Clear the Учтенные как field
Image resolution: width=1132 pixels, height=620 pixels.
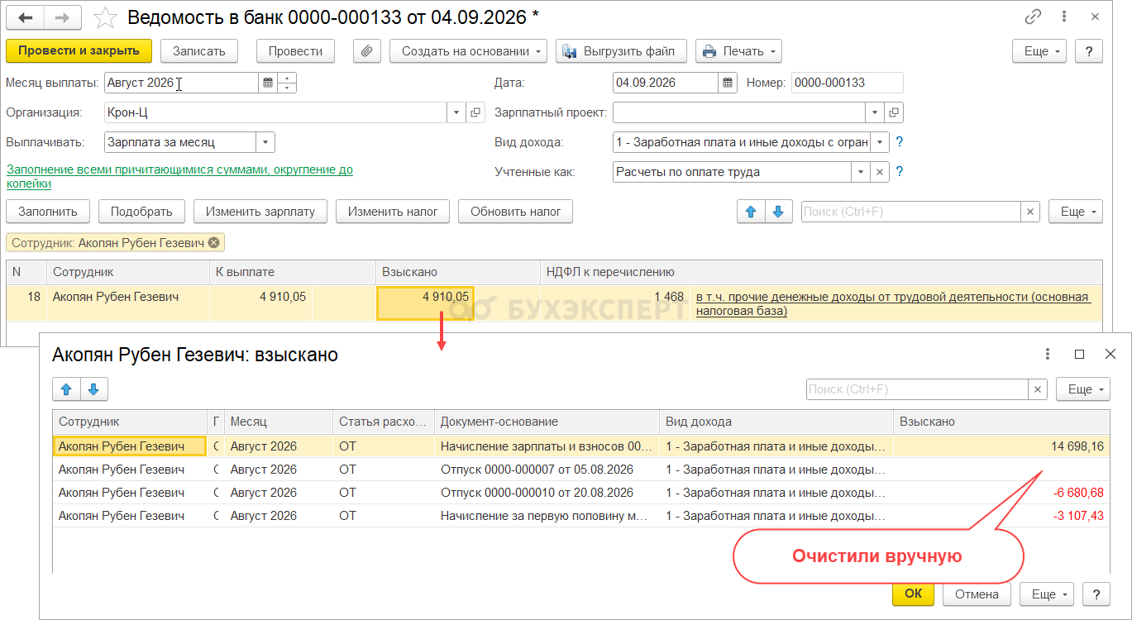[x=881, y=172]
